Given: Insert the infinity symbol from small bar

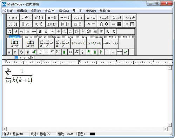Looking at the screenshot, I should 22,31.
